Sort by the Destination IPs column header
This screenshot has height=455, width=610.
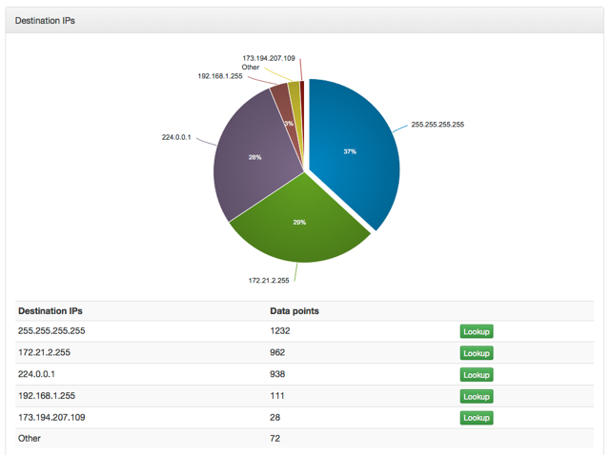pos(50,310)
